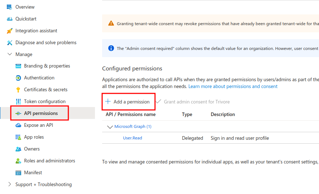The height and width of the screenshot is (194, 319).
Task: Click the Authentication icon
Action: (x=18, y=78)
